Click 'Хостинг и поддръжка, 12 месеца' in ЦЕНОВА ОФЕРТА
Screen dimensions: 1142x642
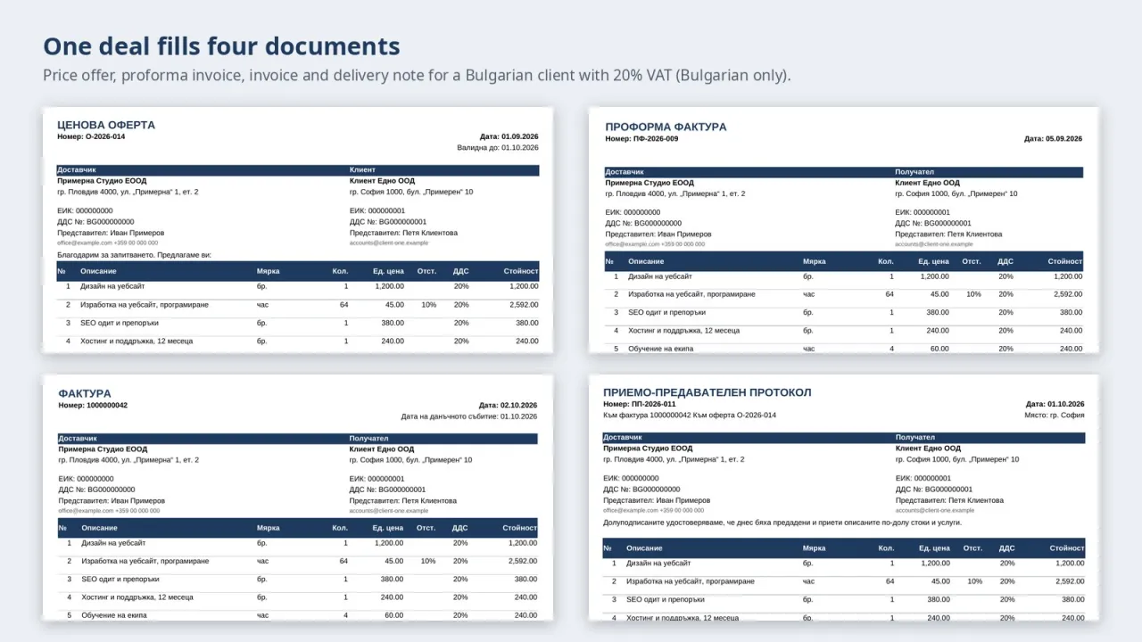click(x=137, y=341)
